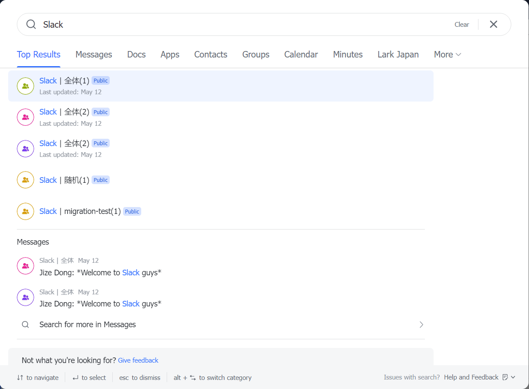The width and height of the screenshot is (529, 389).
Task: Click magnifier icon beside Search for more
Action: 25,325
